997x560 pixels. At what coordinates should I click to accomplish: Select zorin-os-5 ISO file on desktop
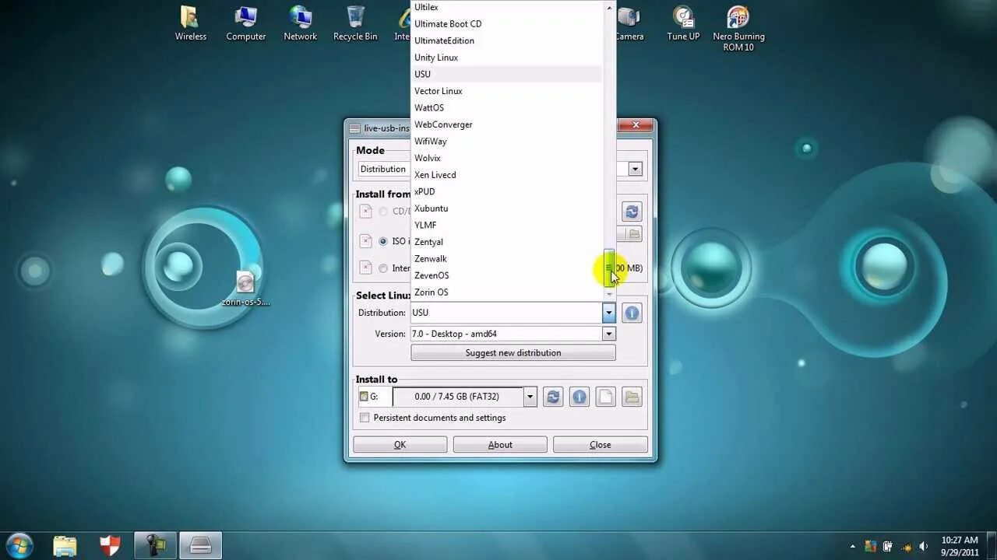pos(245,289)
